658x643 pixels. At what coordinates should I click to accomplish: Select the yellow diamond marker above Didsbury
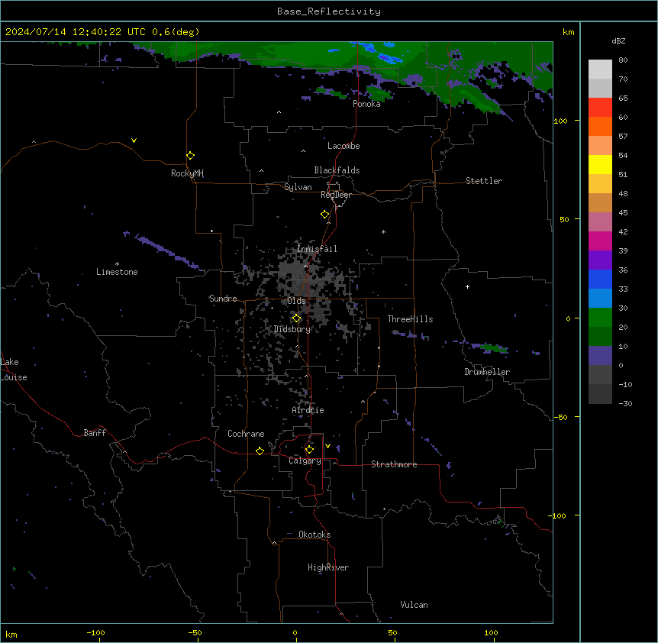pos(296,318)
